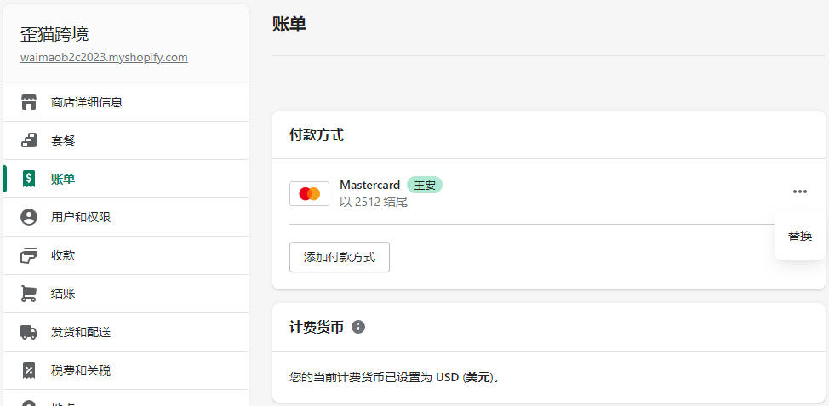Open the waimaob2c2023.myshopify.com link
Image resolution: width=829 pixels, height=406 pixels.
(x=104, y=57)
